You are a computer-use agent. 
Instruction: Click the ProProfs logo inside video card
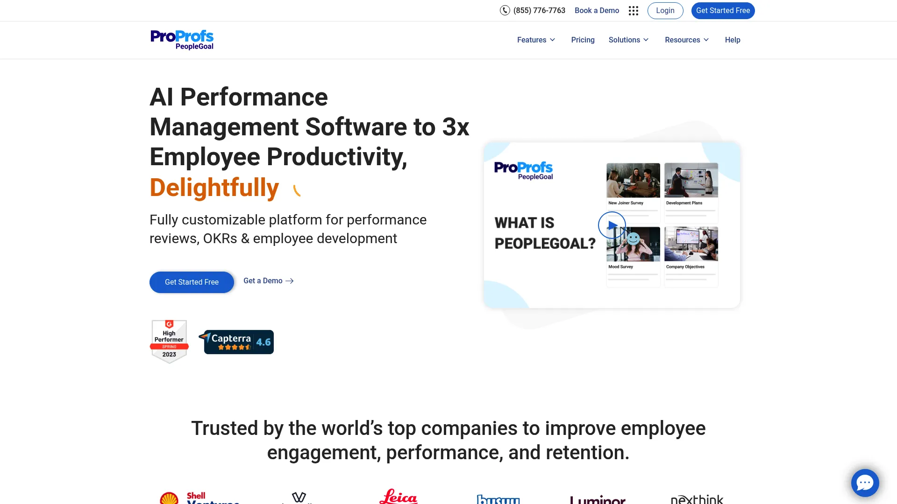[x=523, y=170]
